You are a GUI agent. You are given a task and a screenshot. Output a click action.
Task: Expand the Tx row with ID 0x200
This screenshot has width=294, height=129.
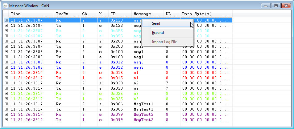click(6, 46)
